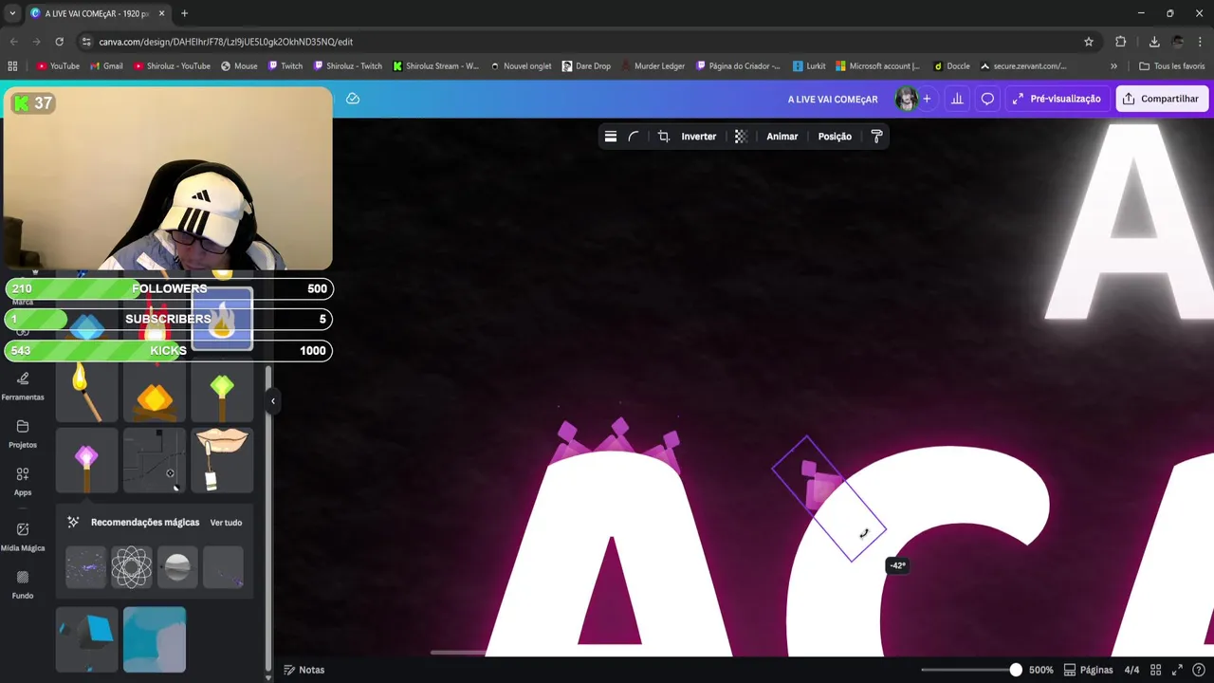
Task: Open the comments speech bubble
Action: [x=987, y=99]
